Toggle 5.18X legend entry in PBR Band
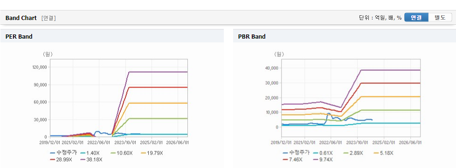Screen dimensions: 456x168 coord(384,153)
